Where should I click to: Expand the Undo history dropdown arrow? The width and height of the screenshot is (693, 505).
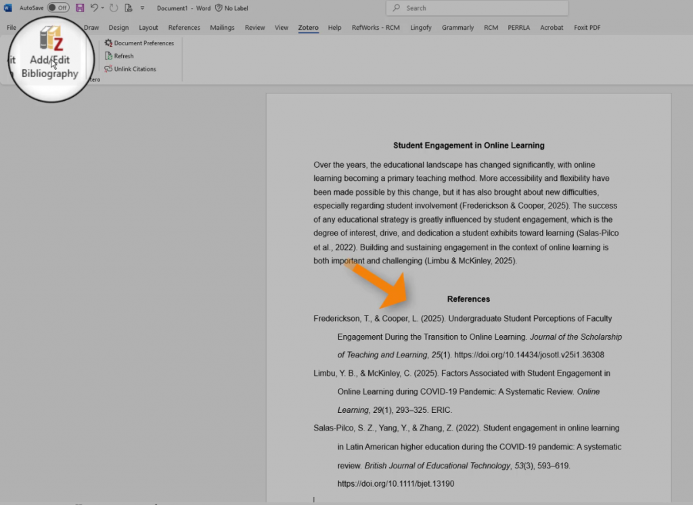pyautogui.click(x=103, y=8)
